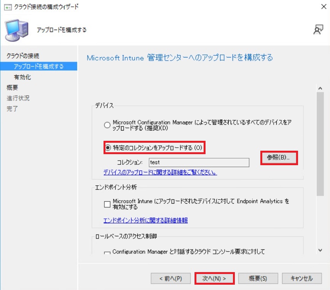Click the feedback person icon at top right
Image resolution: width=330 pixels, height=290 pixels.
(x=318, y=30)
